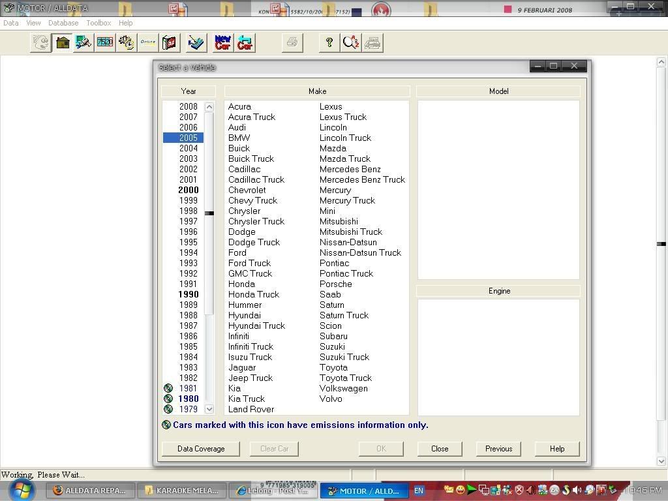Viewport: 668px width, 501px height.
Task: Click the main window scrollbar thumb
Action: point(661,244)
